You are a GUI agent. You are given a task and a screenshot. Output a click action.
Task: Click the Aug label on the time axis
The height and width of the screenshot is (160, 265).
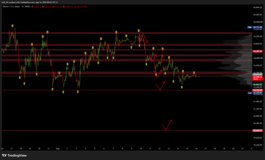pos(58,149)
